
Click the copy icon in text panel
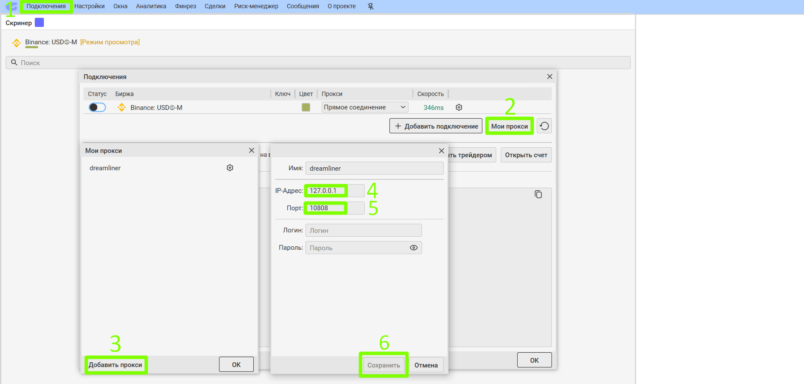[538, 195]
